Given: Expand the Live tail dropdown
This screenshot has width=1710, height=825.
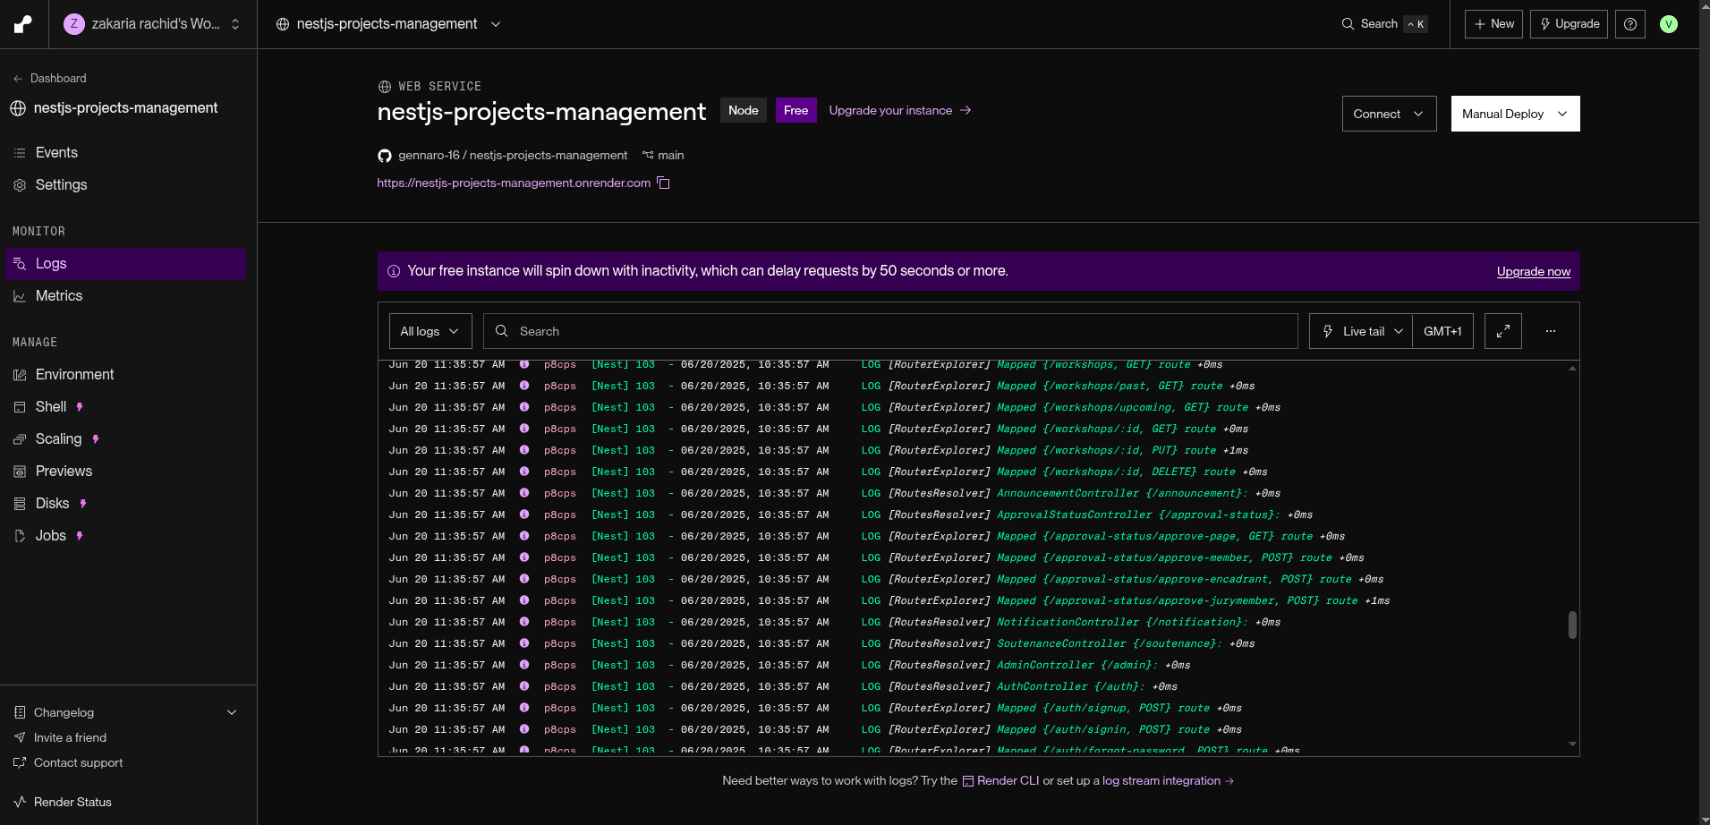Looking at the screenshot, I should 1361,331.
